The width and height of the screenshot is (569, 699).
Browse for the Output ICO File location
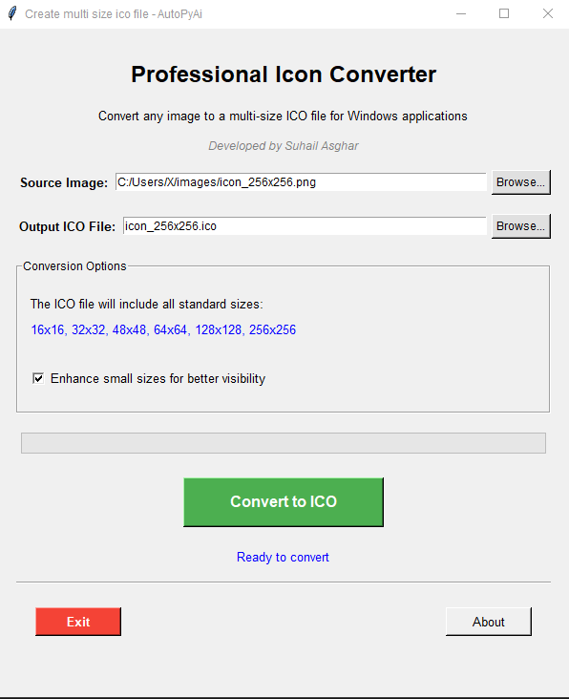[x=521, y=226]
